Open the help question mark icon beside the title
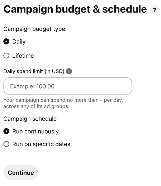The image size is (161, 186). 154,10
